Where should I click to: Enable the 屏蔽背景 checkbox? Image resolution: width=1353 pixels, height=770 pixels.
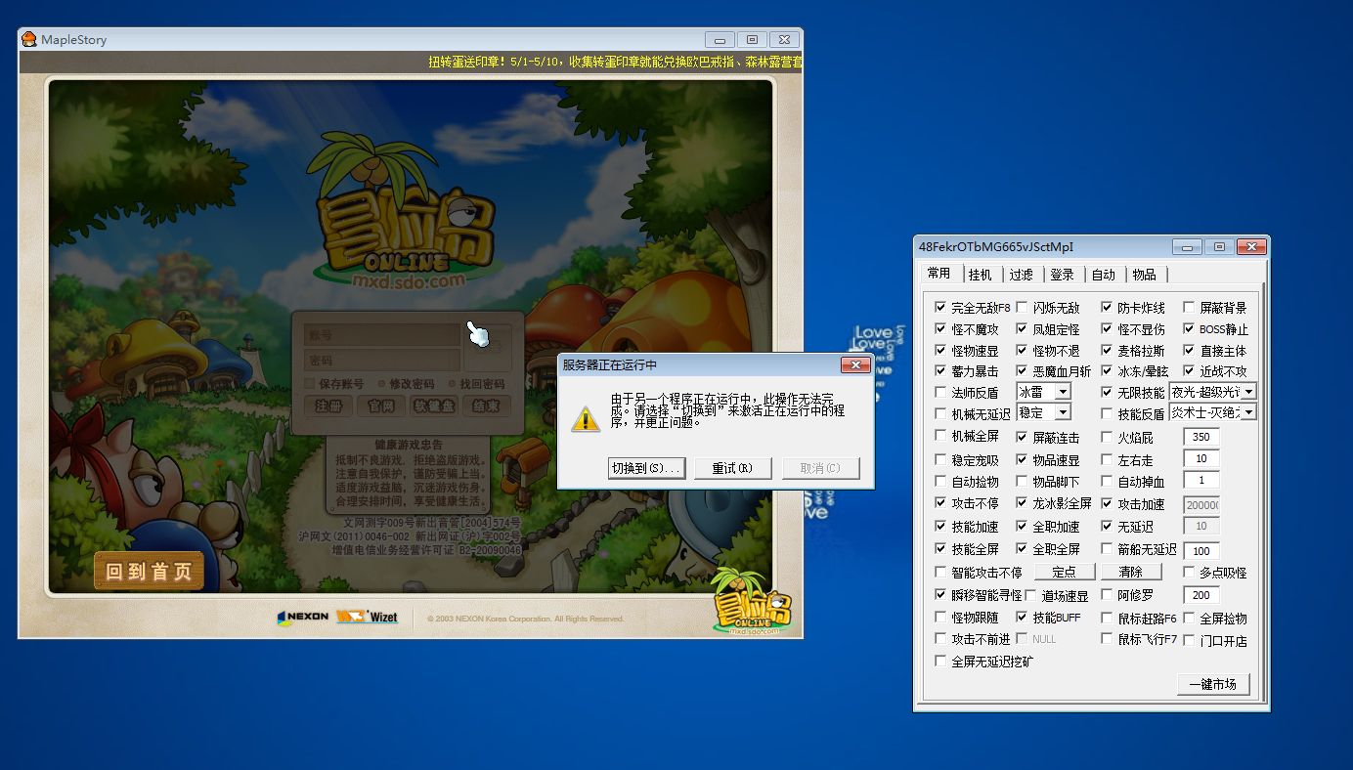(x=1190, y=308)
